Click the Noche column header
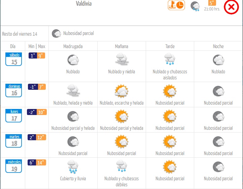 [218, 46]
